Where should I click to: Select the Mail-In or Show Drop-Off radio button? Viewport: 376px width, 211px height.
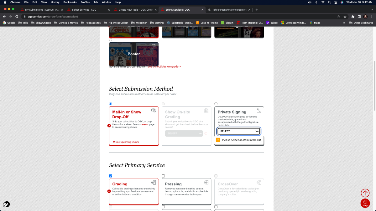pyautogui.click(x=110, y=104)
